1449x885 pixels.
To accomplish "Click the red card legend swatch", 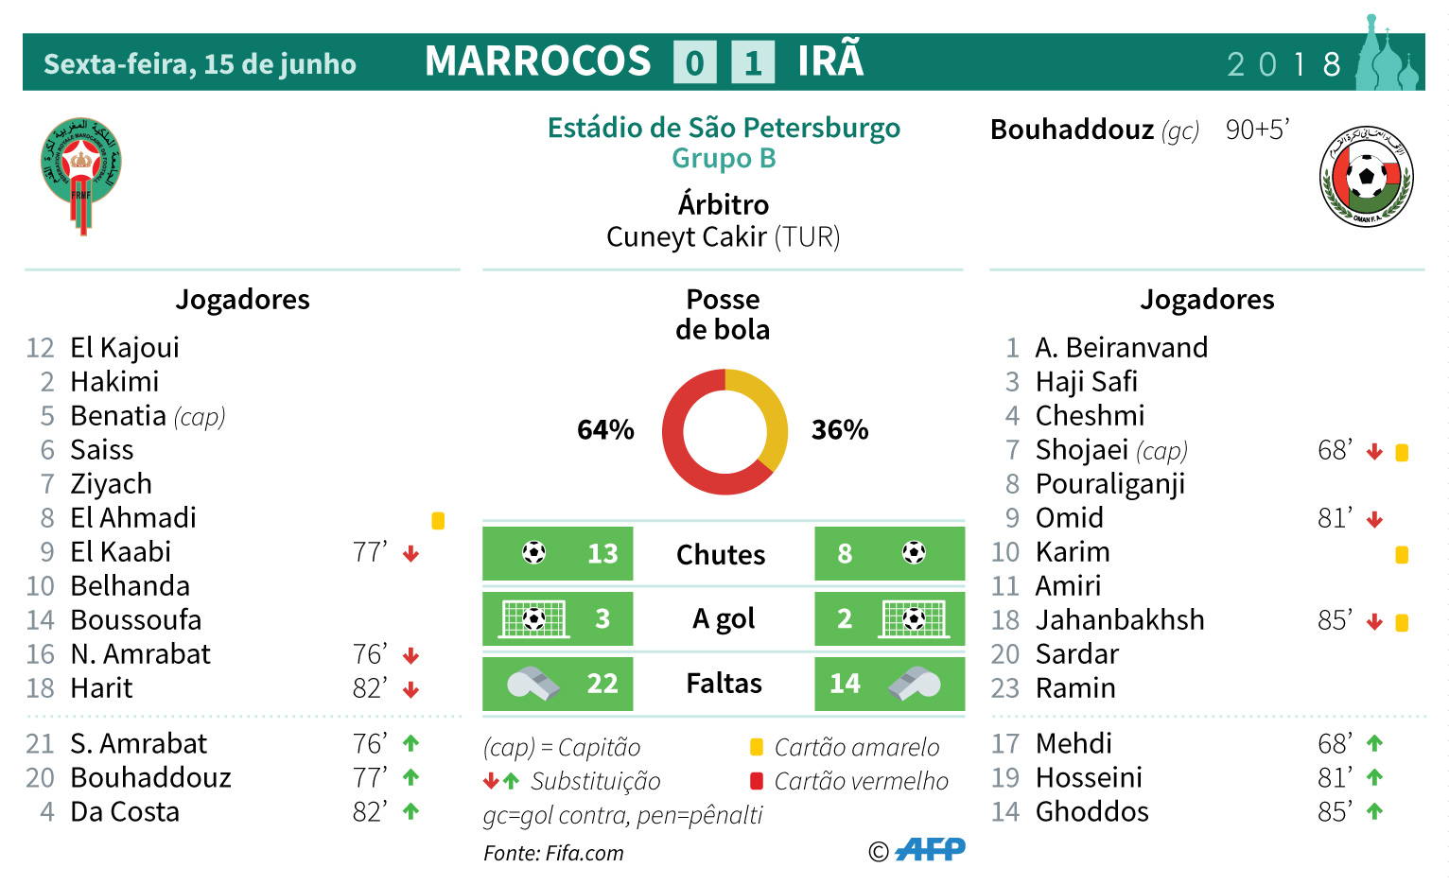I will coord(756,781).
